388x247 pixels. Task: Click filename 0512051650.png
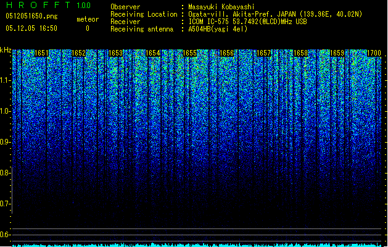pyautogui.click(x=31, y=16)
